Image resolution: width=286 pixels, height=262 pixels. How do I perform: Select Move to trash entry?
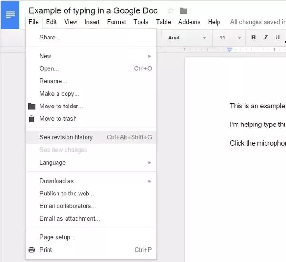coord(91,119)
